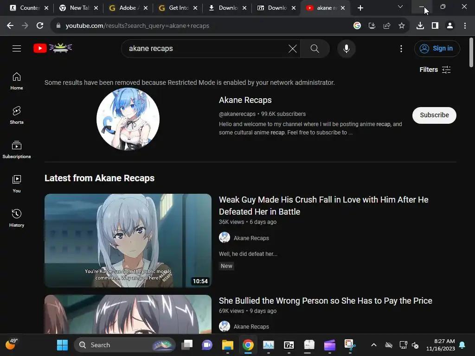Open Chrome profile icon
The image size is (475, 356).
[x=450, y=26]
